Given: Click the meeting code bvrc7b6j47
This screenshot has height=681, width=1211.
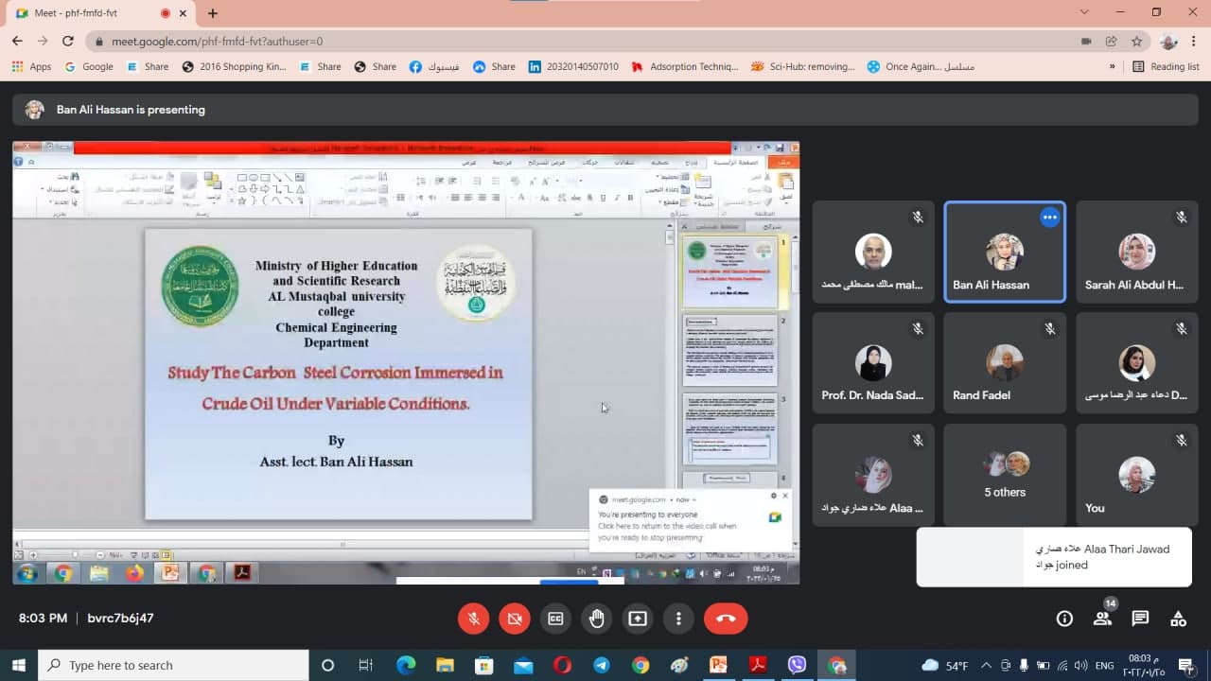Looking at the screenshot, I should pyautogui.click(x=120, y=618).
